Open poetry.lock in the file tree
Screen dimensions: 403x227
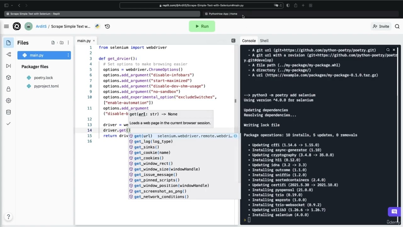[x=43, y=78]
